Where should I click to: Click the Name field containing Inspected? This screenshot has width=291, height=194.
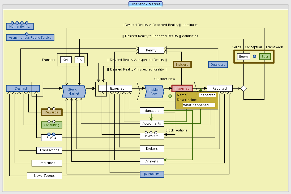207,95
